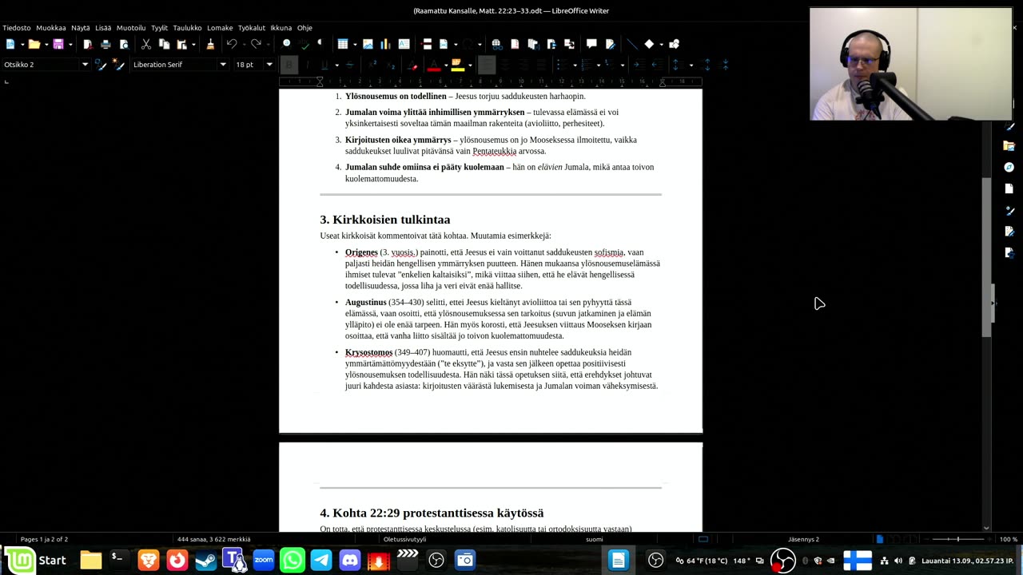1023x575 pixels.
Task: Expand the highlight color palette arrow
Action: click(x=469, y=65)
